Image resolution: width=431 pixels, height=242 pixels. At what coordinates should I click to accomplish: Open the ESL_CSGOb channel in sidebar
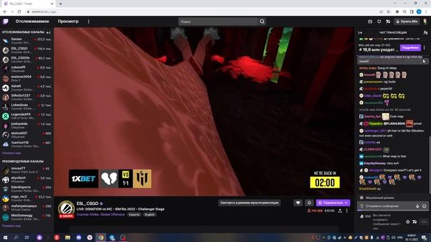click(x=27, y=60)
